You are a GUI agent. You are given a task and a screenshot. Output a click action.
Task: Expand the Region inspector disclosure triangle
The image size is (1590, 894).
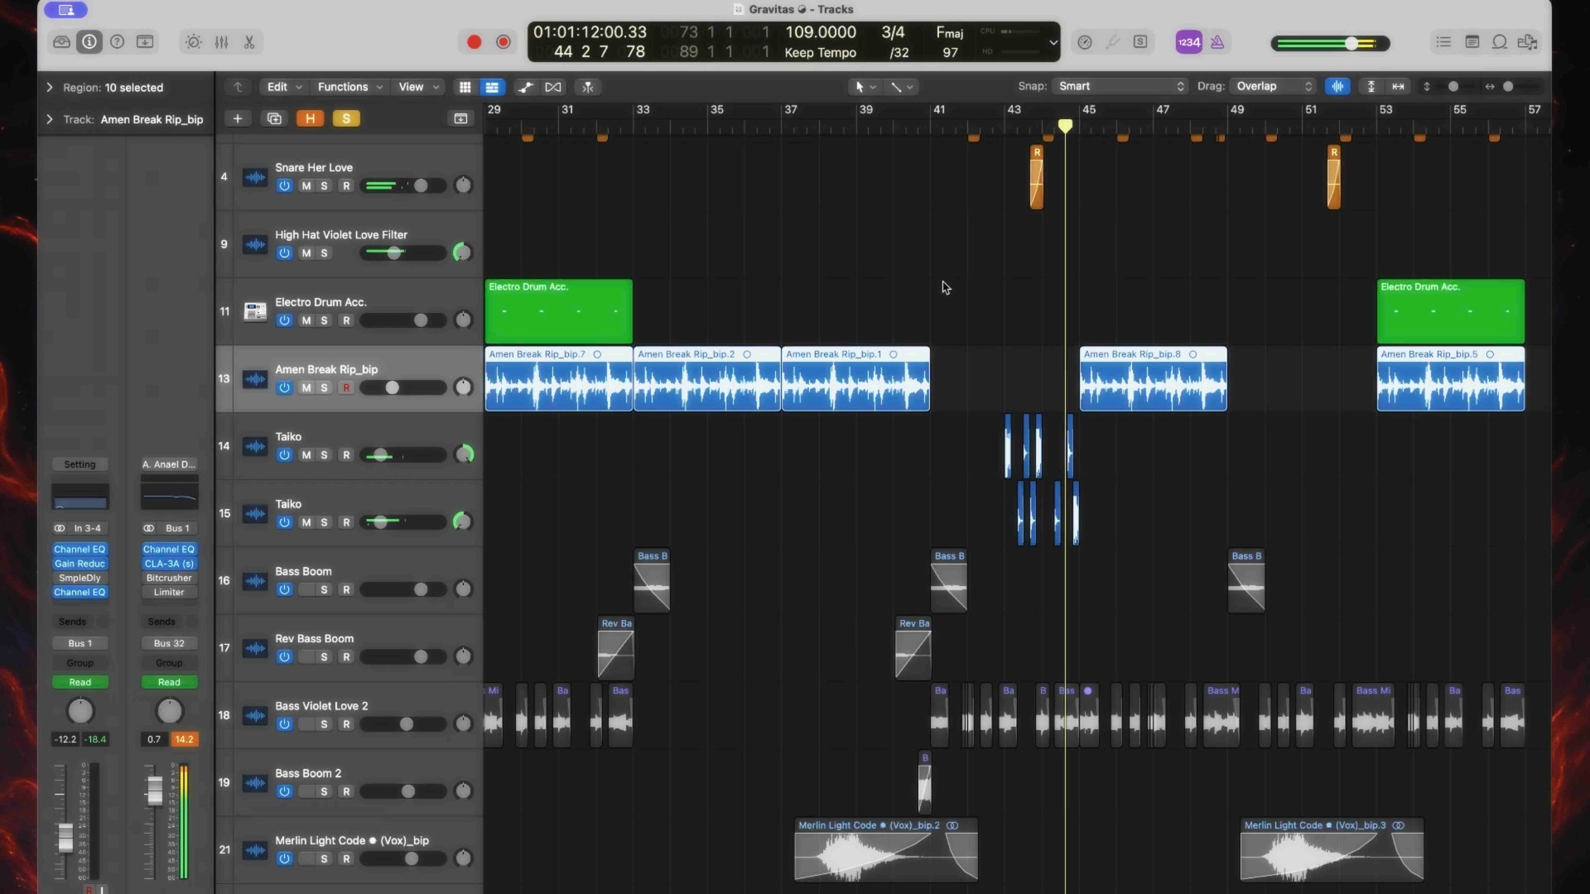tap(50, 88)
